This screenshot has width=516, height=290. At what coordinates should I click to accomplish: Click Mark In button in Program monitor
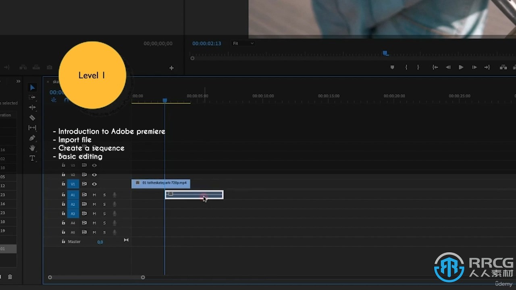tap(406, 67)
